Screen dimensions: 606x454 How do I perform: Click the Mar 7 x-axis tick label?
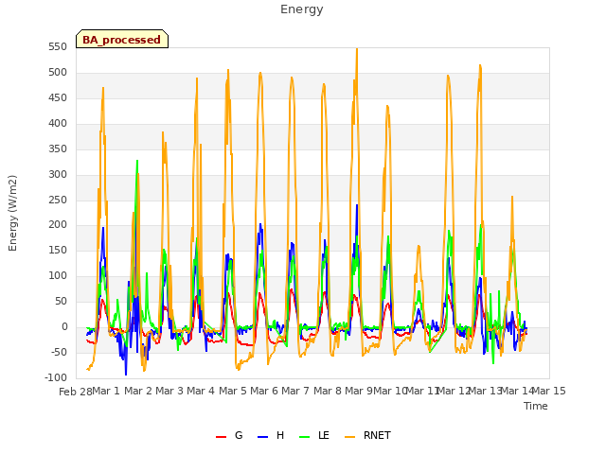295,391
